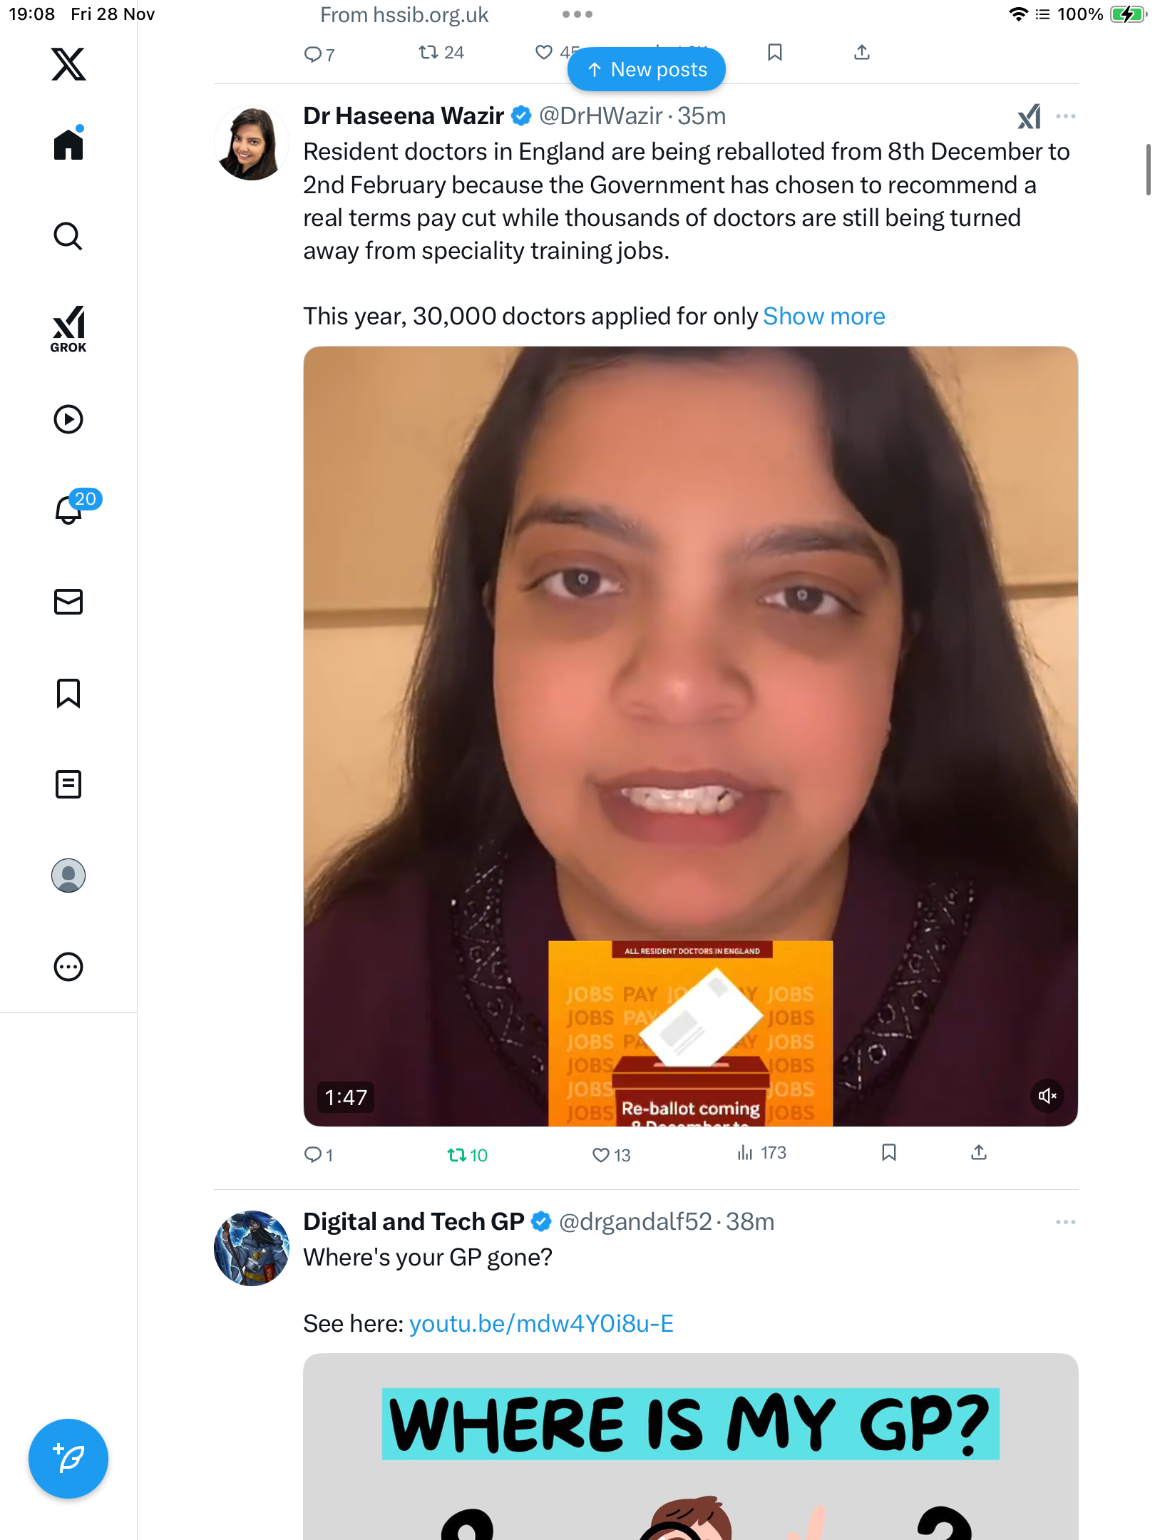Screen dimensions: 1155x1540
Task: Open more options on Dr Haseena's post
Action: [1066, 116]
